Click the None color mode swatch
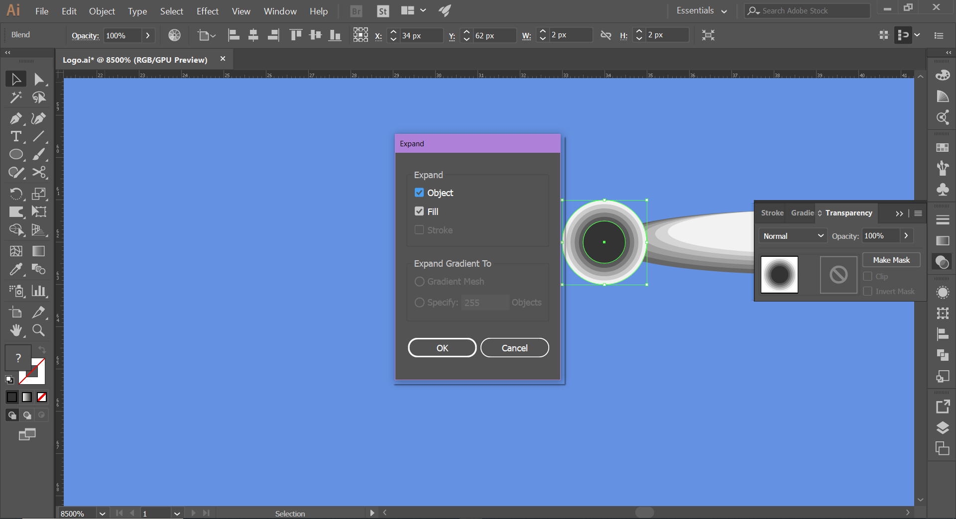Viewport: 956px width, 519px height. 42,397
